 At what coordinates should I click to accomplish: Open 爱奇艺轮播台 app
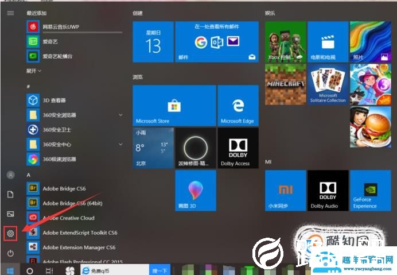(75, 56)
